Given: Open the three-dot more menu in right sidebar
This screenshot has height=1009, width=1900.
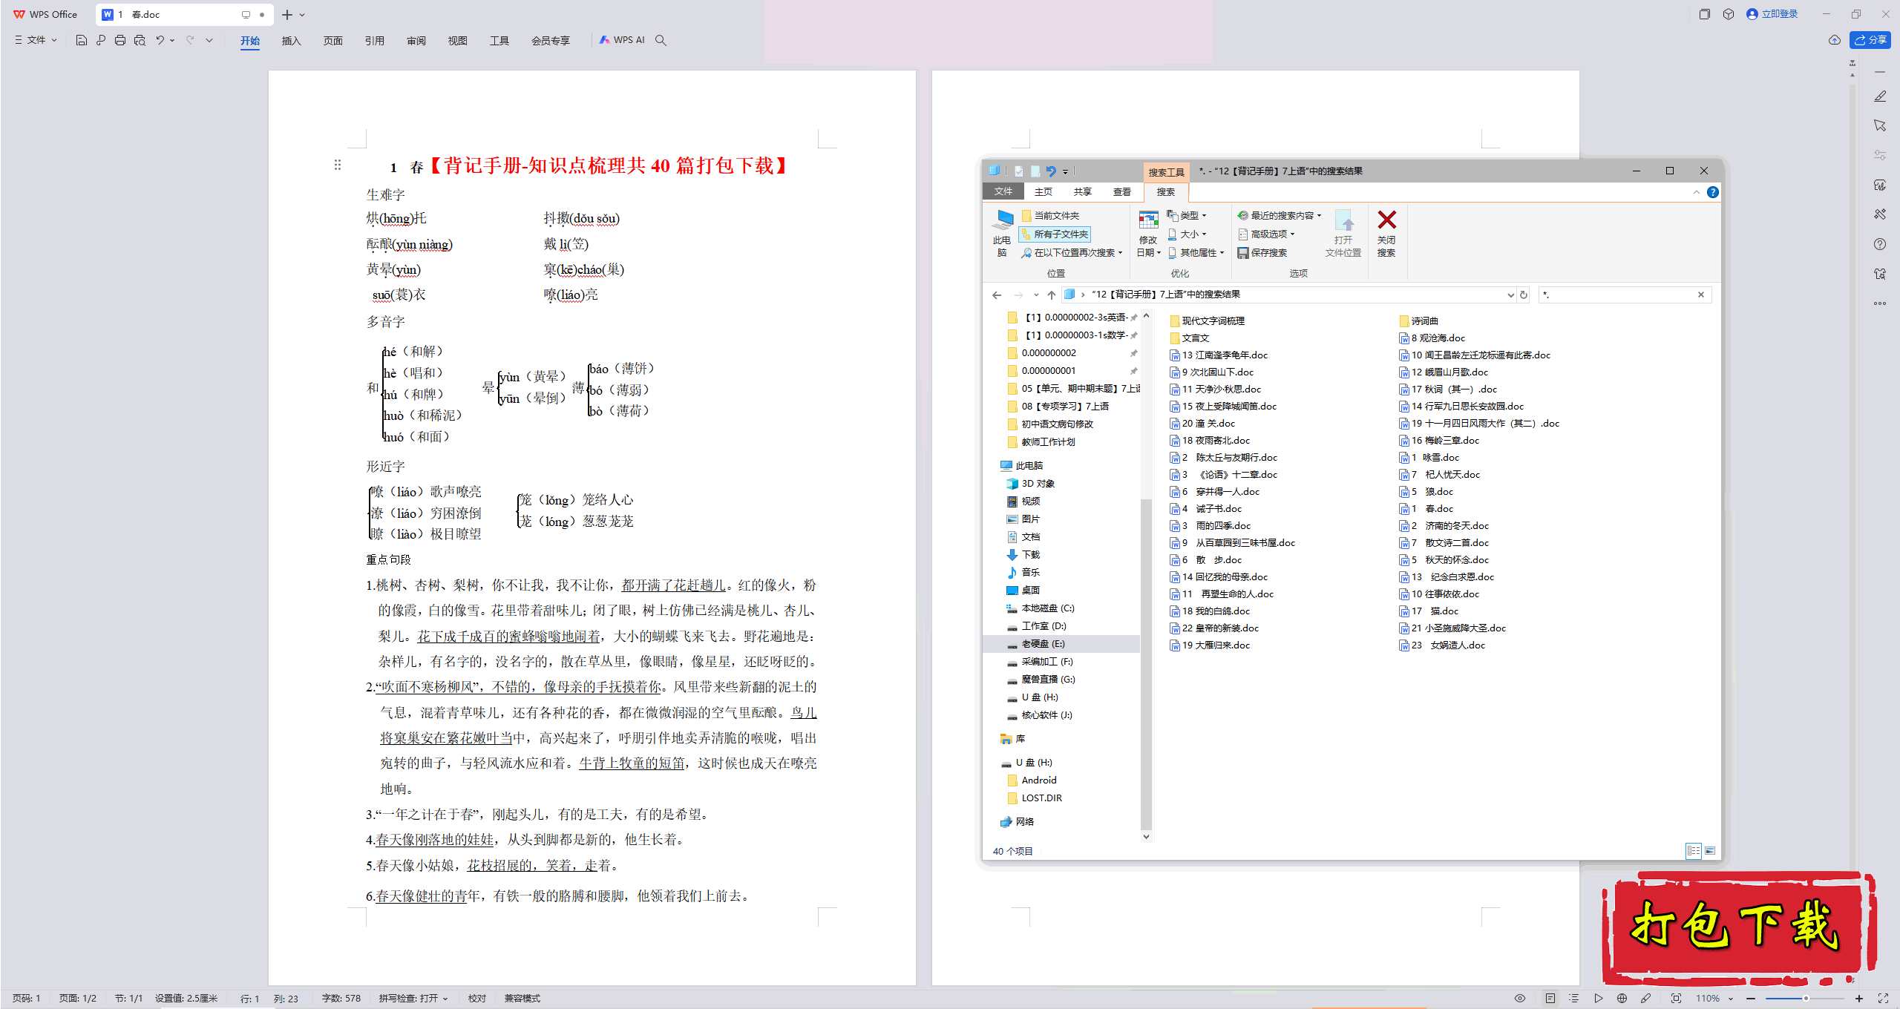Looking at the screenshot, I should point(1880,303).
